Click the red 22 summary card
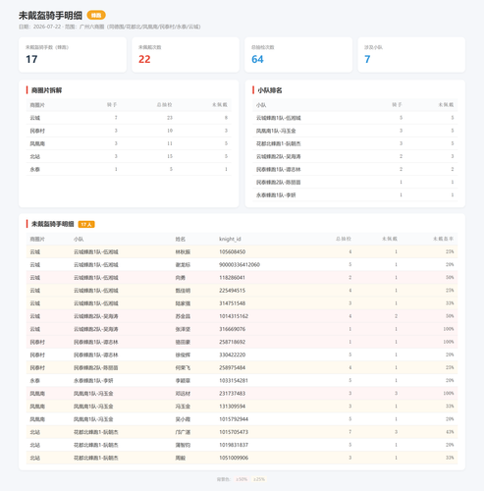Viewport: 484px width, 491px height. pos(186,55)
